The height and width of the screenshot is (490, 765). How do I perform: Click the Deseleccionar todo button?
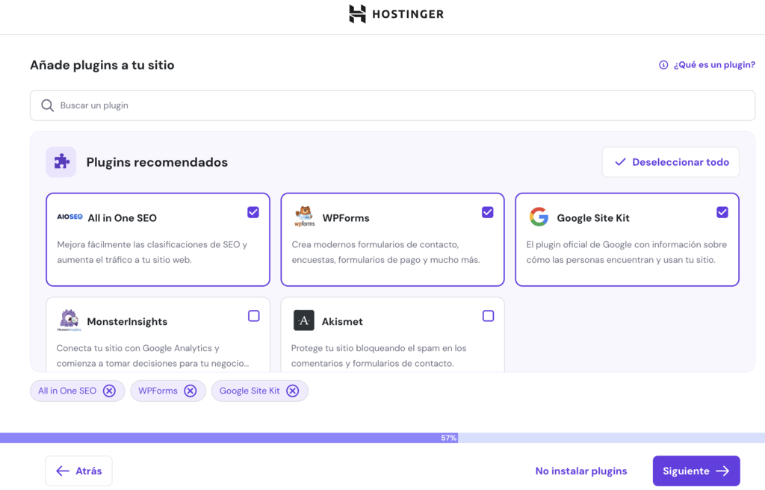(670, 162)
